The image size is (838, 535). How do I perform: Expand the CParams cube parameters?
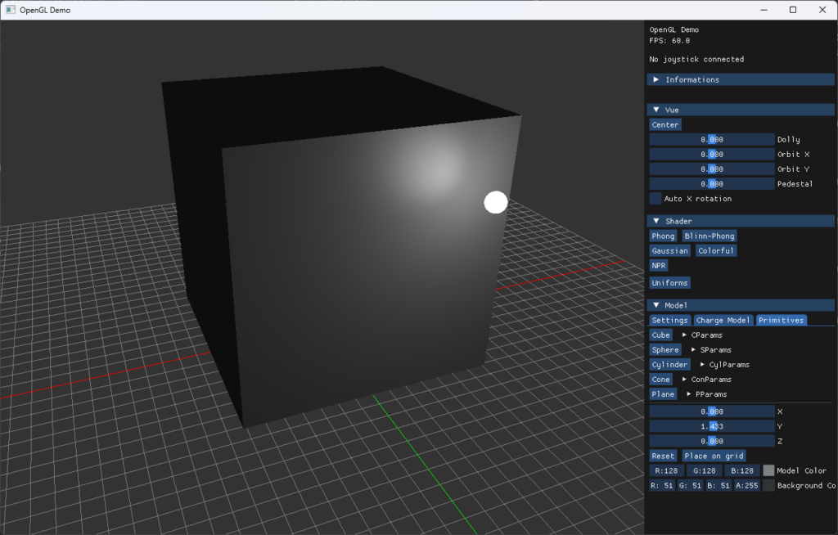[702, 335]
